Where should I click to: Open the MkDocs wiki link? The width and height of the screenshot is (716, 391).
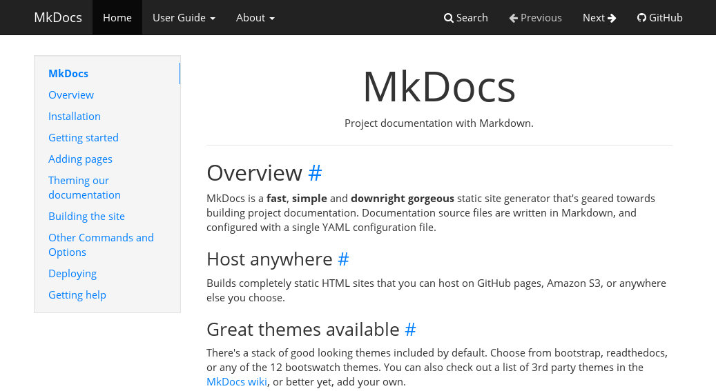[237, 382]
